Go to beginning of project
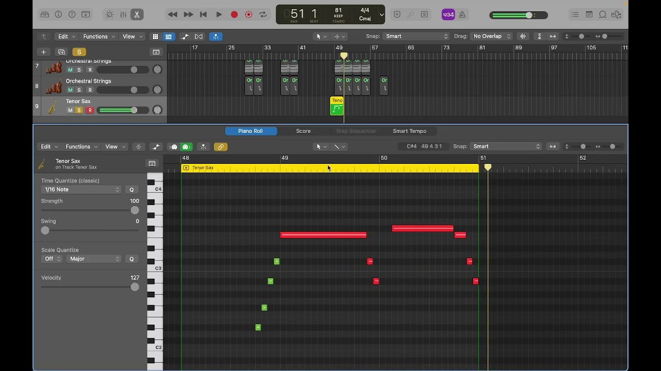 click(203, 14)
